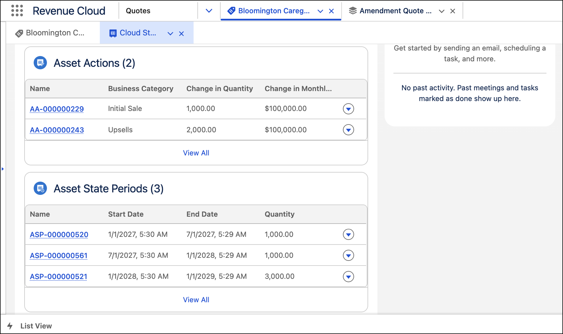Open asset action AA-000000229
The image size is (563, 334).
(x=57, y=109)
